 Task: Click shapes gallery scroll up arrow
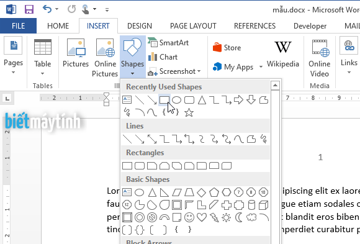[275, 86]
